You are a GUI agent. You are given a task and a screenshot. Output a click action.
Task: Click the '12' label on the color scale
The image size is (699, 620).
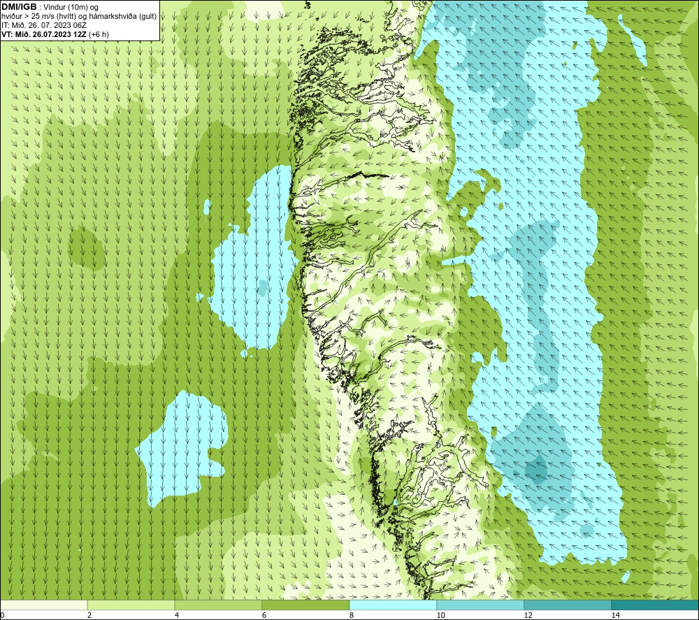tap(528, 615)
